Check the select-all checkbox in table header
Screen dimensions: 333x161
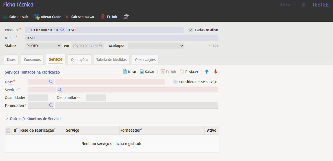(x=8, y=130)
